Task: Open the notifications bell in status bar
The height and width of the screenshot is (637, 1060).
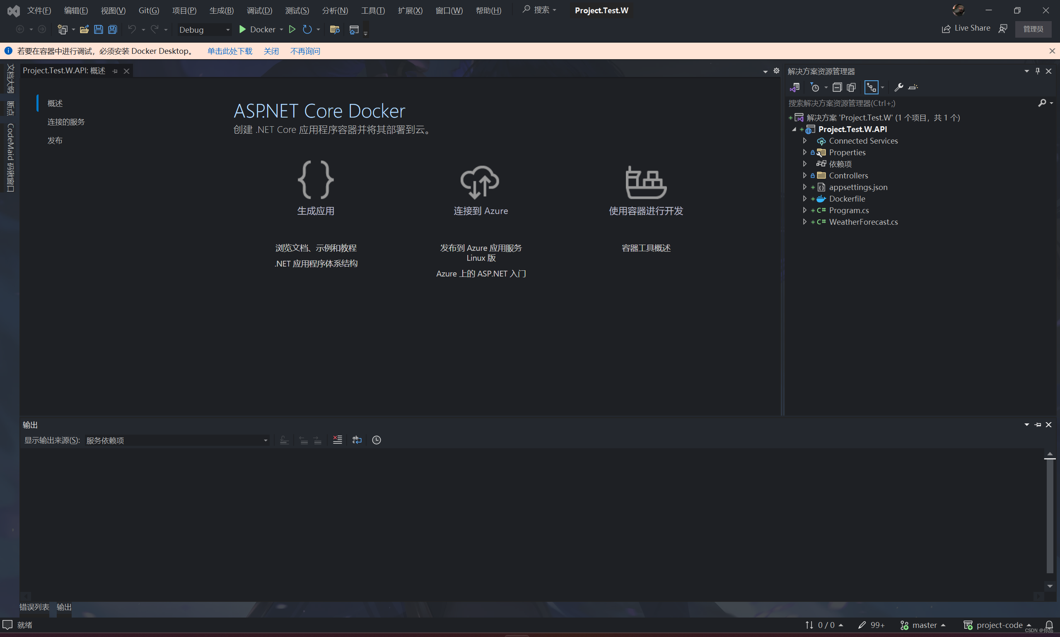Action: [1049, 625]
